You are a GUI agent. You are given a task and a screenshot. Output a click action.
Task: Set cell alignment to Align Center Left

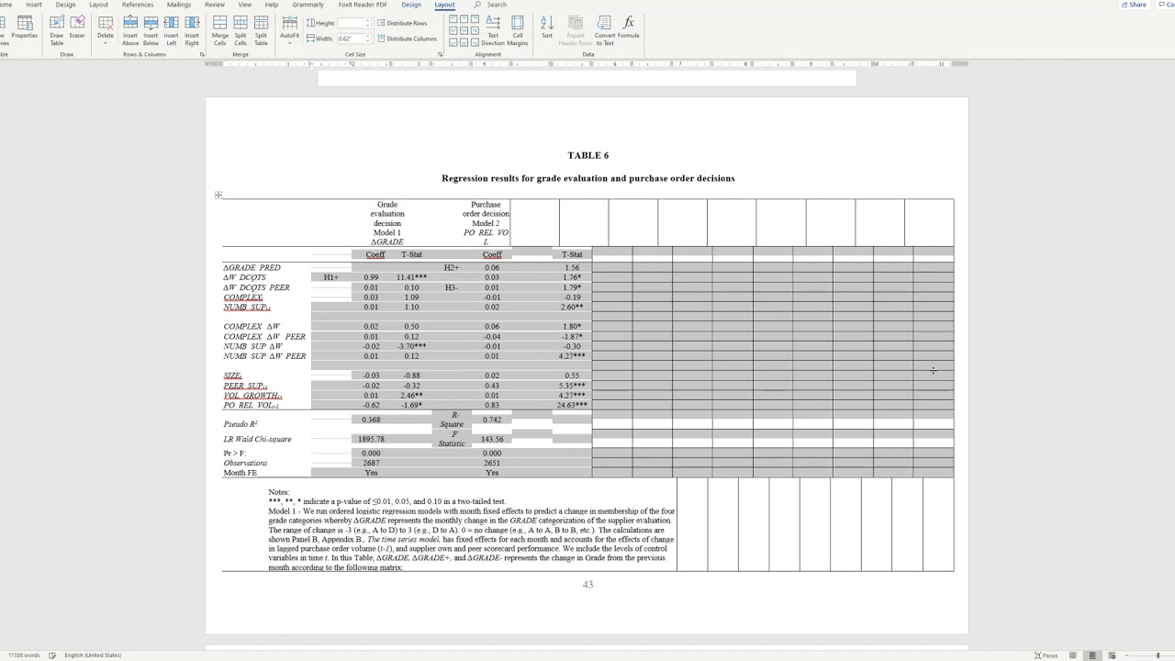tap(453, 30)
